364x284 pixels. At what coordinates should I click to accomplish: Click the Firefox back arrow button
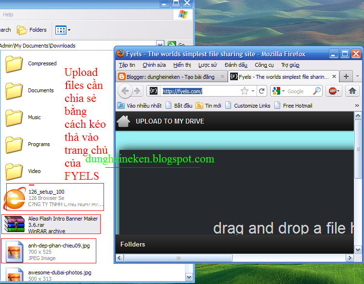[125, 91]
